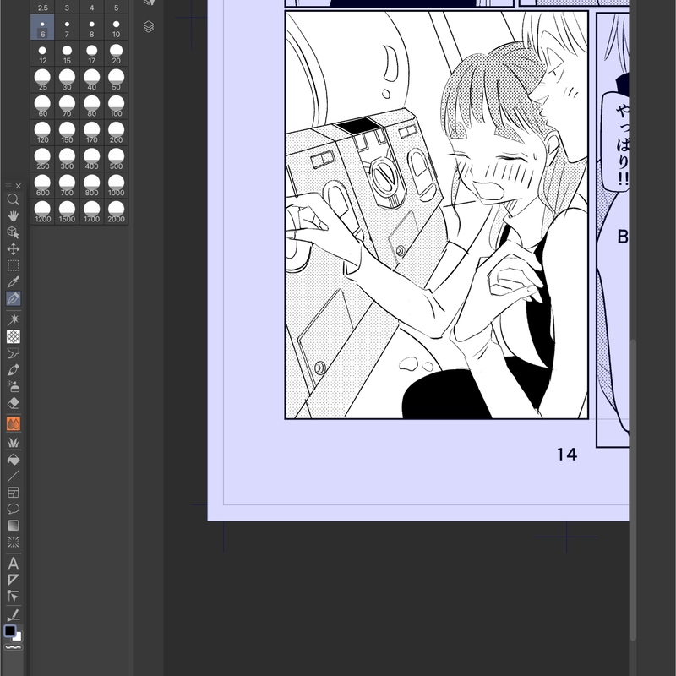Select the Operation object cube tool

(x=14, y=232)
